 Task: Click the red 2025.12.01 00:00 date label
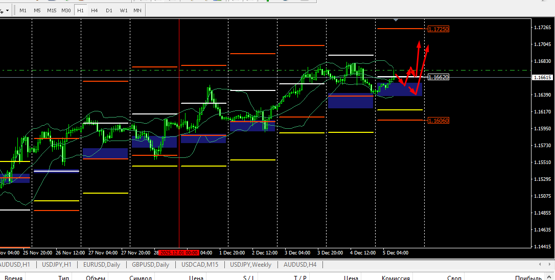(x=179, y=253)
